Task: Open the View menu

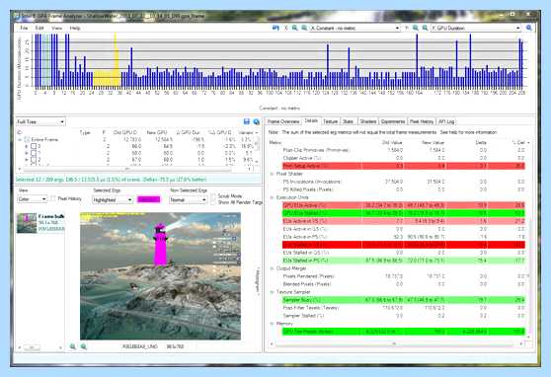Action: [x=56, y=28]
